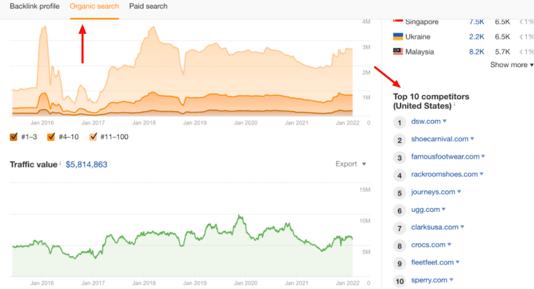The height and width of the screenshot is (289, 534).
Task: Open fleetfeet.com competitor link
Action: click(432, 263)
